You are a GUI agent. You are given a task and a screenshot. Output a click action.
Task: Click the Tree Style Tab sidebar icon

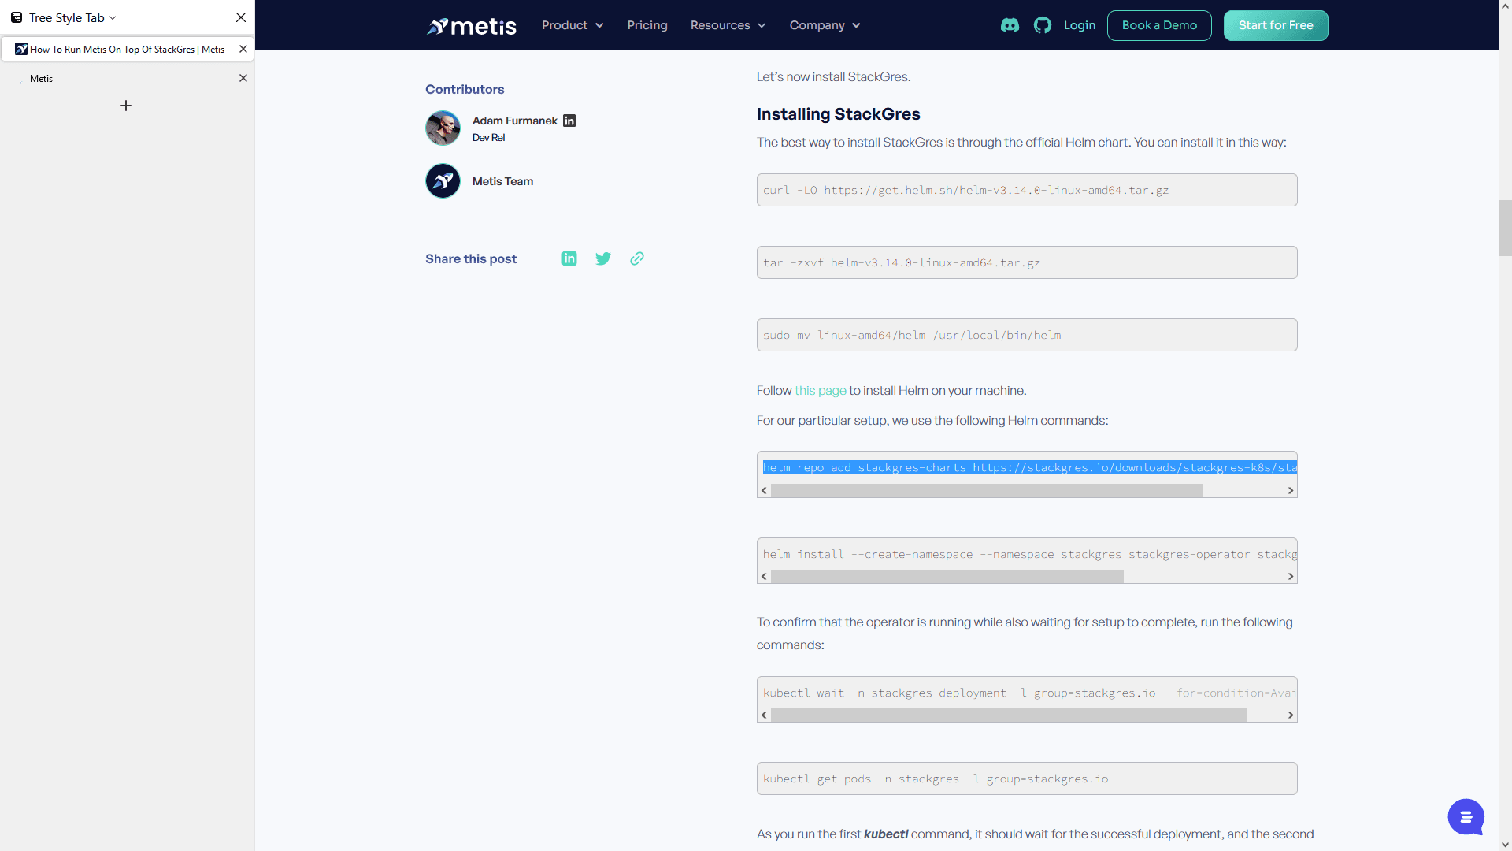17,17
